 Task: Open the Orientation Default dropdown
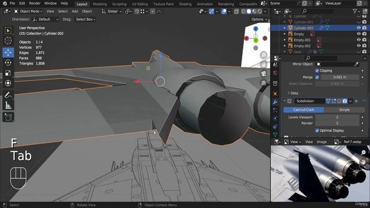point(46,19)
